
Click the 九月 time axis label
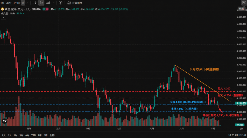click(x=181, y=129)
